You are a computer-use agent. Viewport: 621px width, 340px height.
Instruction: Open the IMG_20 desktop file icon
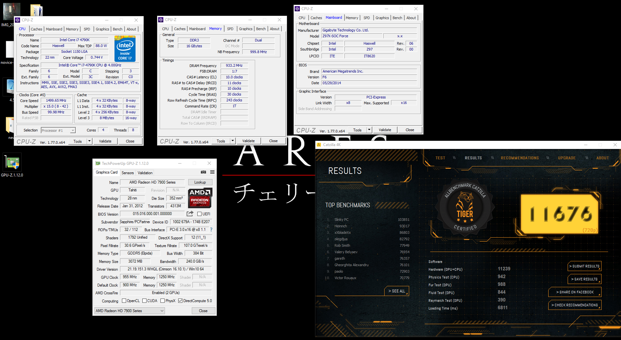click(x=11, y=15)
